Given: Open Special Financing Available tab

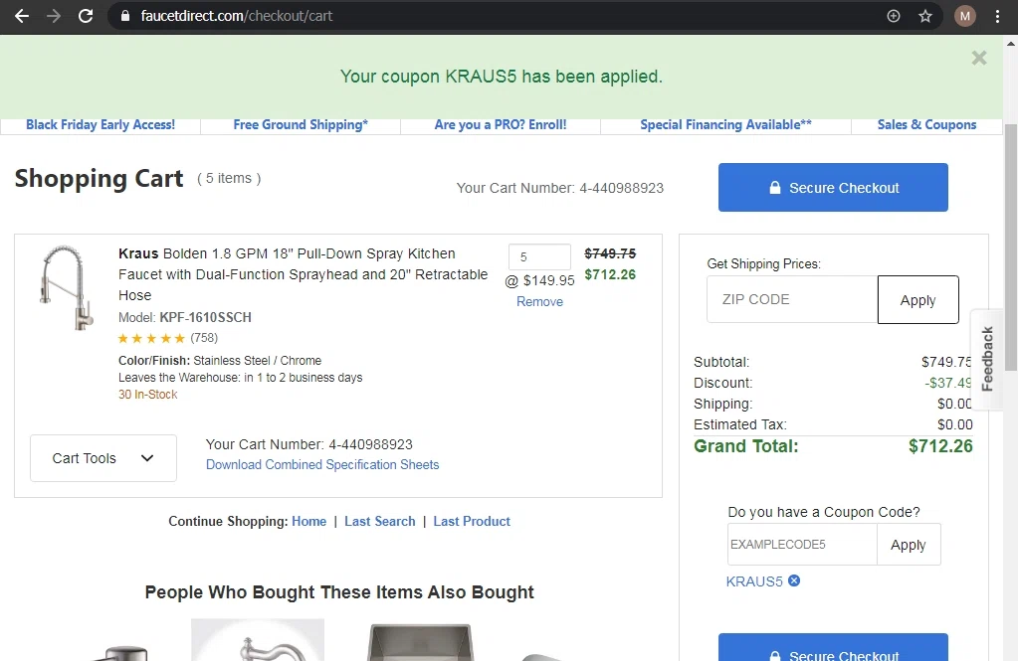Looking at the screenshot, I should [725, 124].
